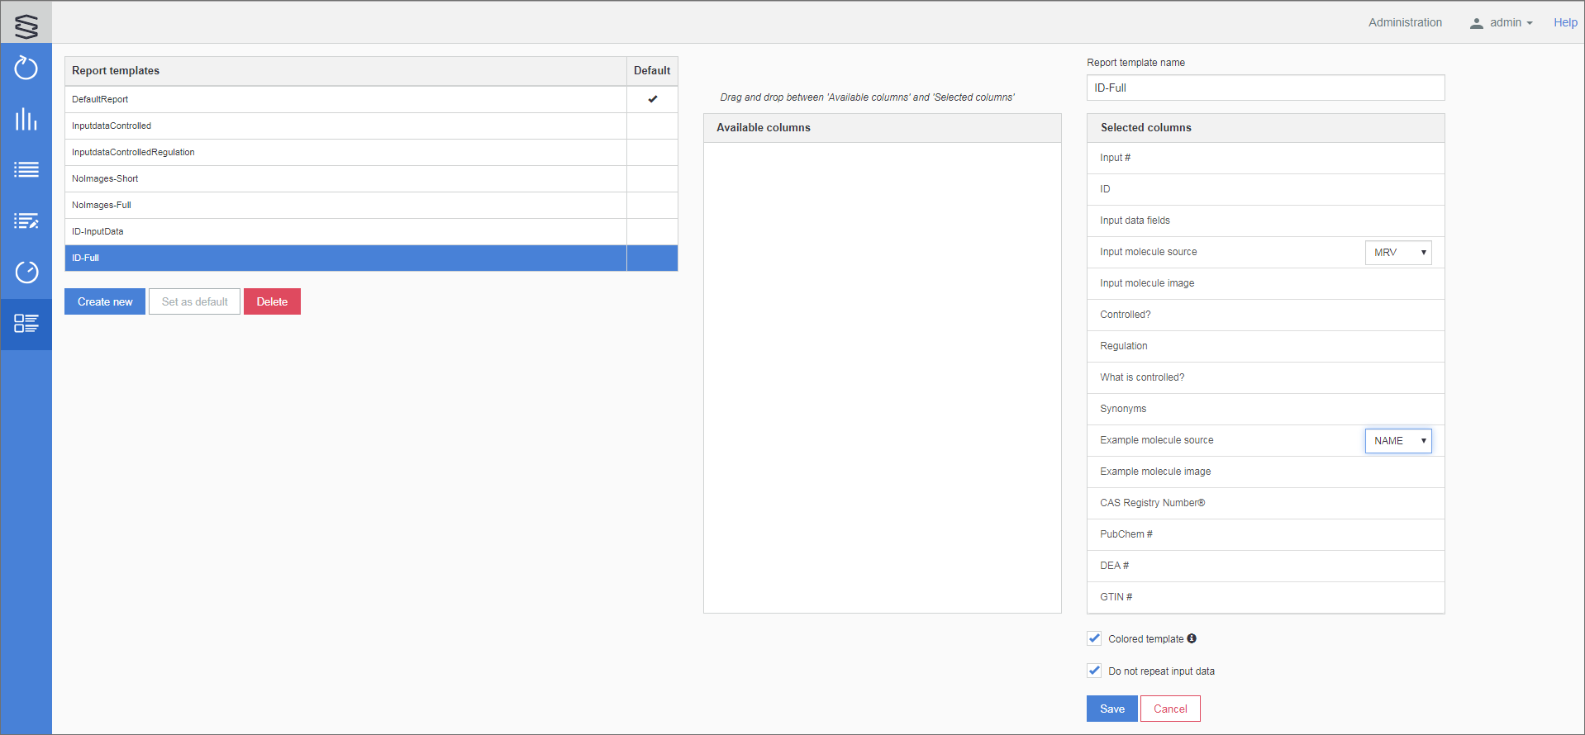Screen dimensions: 1585x735
Task: Toggle the Do not repeat input data checkbox
Action: click(1094, 671)
